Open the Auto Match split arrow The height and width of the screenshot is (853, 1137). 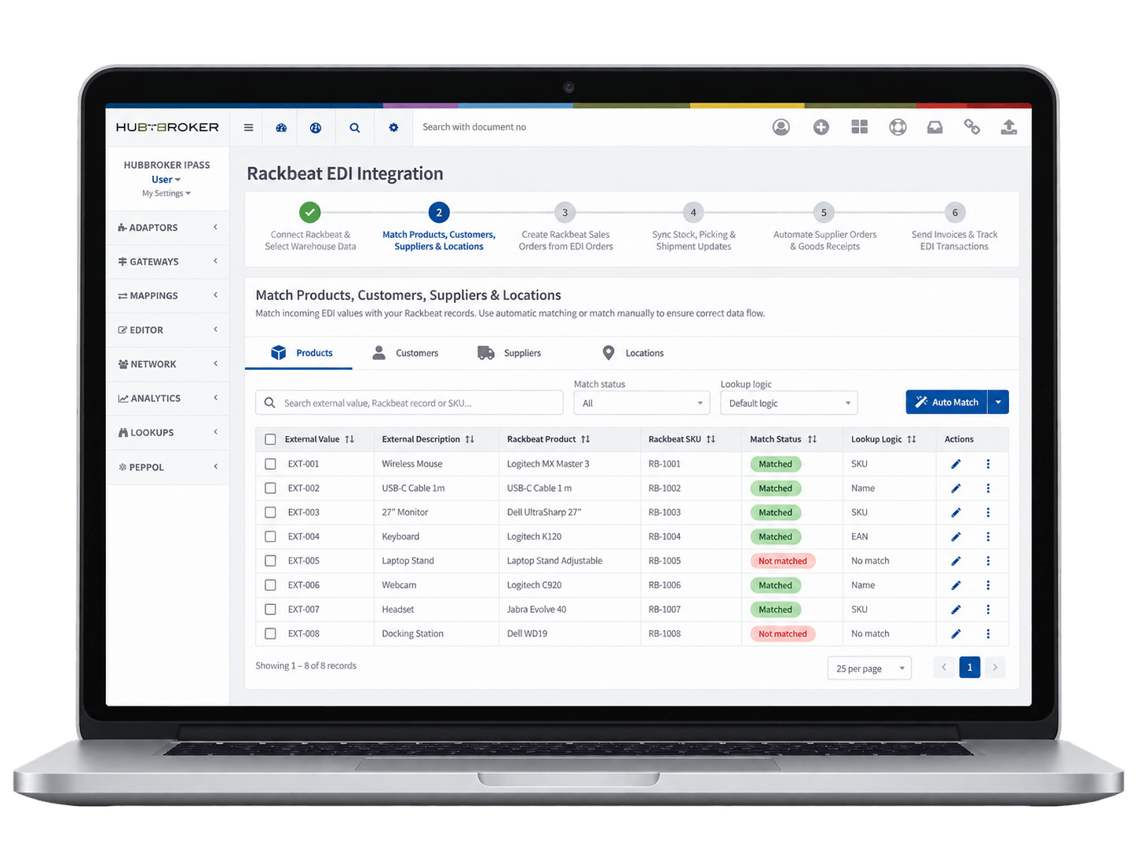click(998, 402)
